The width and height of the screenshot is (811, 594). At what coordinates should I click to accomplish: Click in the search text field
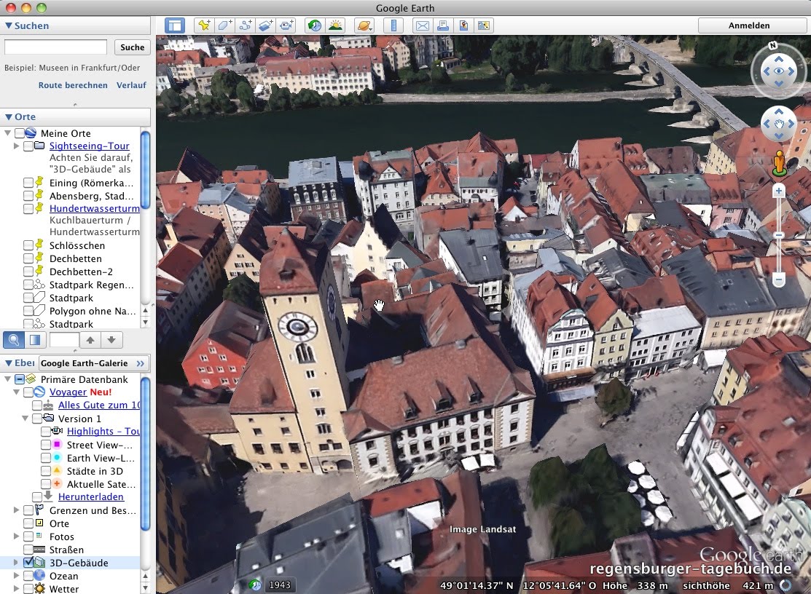[55, 47]
